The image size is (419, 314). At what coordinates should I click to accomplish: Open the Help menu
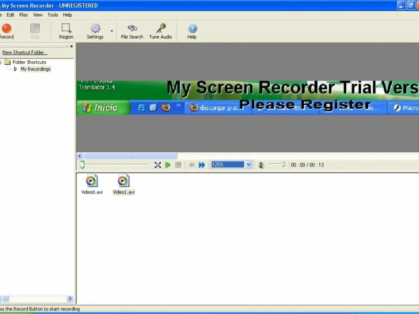[x=68, y=15]
